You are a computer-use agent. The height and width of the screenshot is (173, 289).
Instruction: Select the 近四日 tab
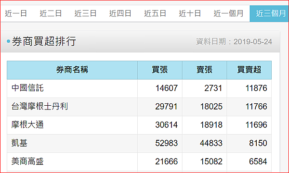(x=120, y=13)
